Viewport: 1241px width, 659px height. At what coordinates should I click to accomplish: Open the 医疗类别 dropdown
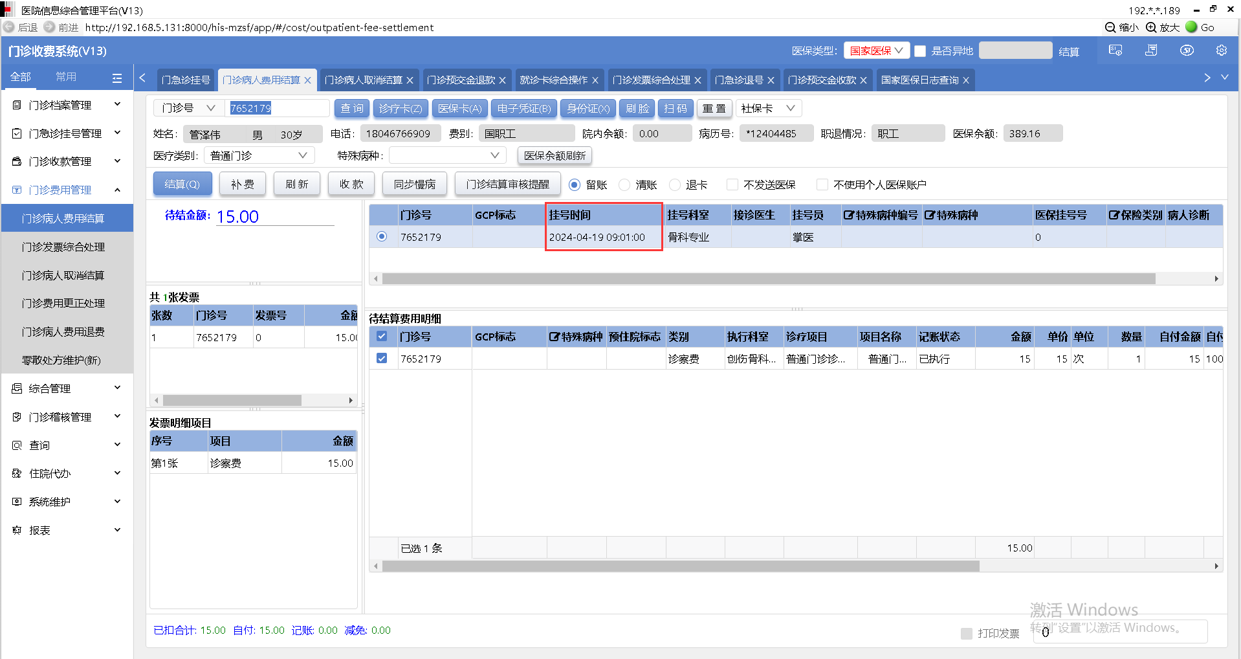[x=259, y=155]
